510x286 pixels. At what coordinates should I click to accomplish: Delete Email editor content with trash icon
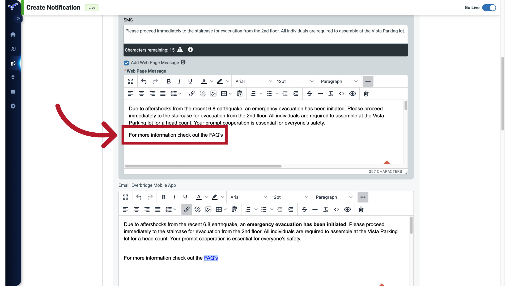click(361, 209)
